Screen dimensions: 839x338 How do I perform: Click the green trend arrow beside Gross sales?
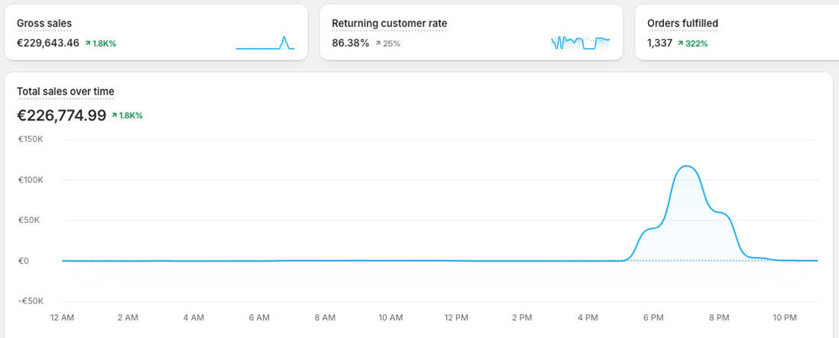point(88,43)
